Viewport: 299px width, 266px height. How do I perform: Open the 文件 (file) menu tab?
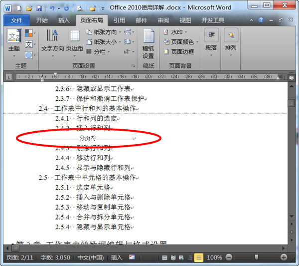tap(16, 20)
